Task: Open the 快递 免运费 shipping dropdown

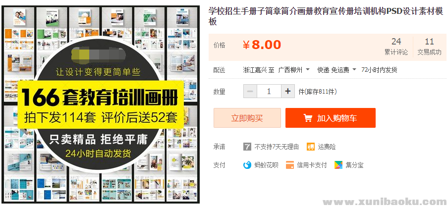Action: pyautogui.click(x=337, y=70)
